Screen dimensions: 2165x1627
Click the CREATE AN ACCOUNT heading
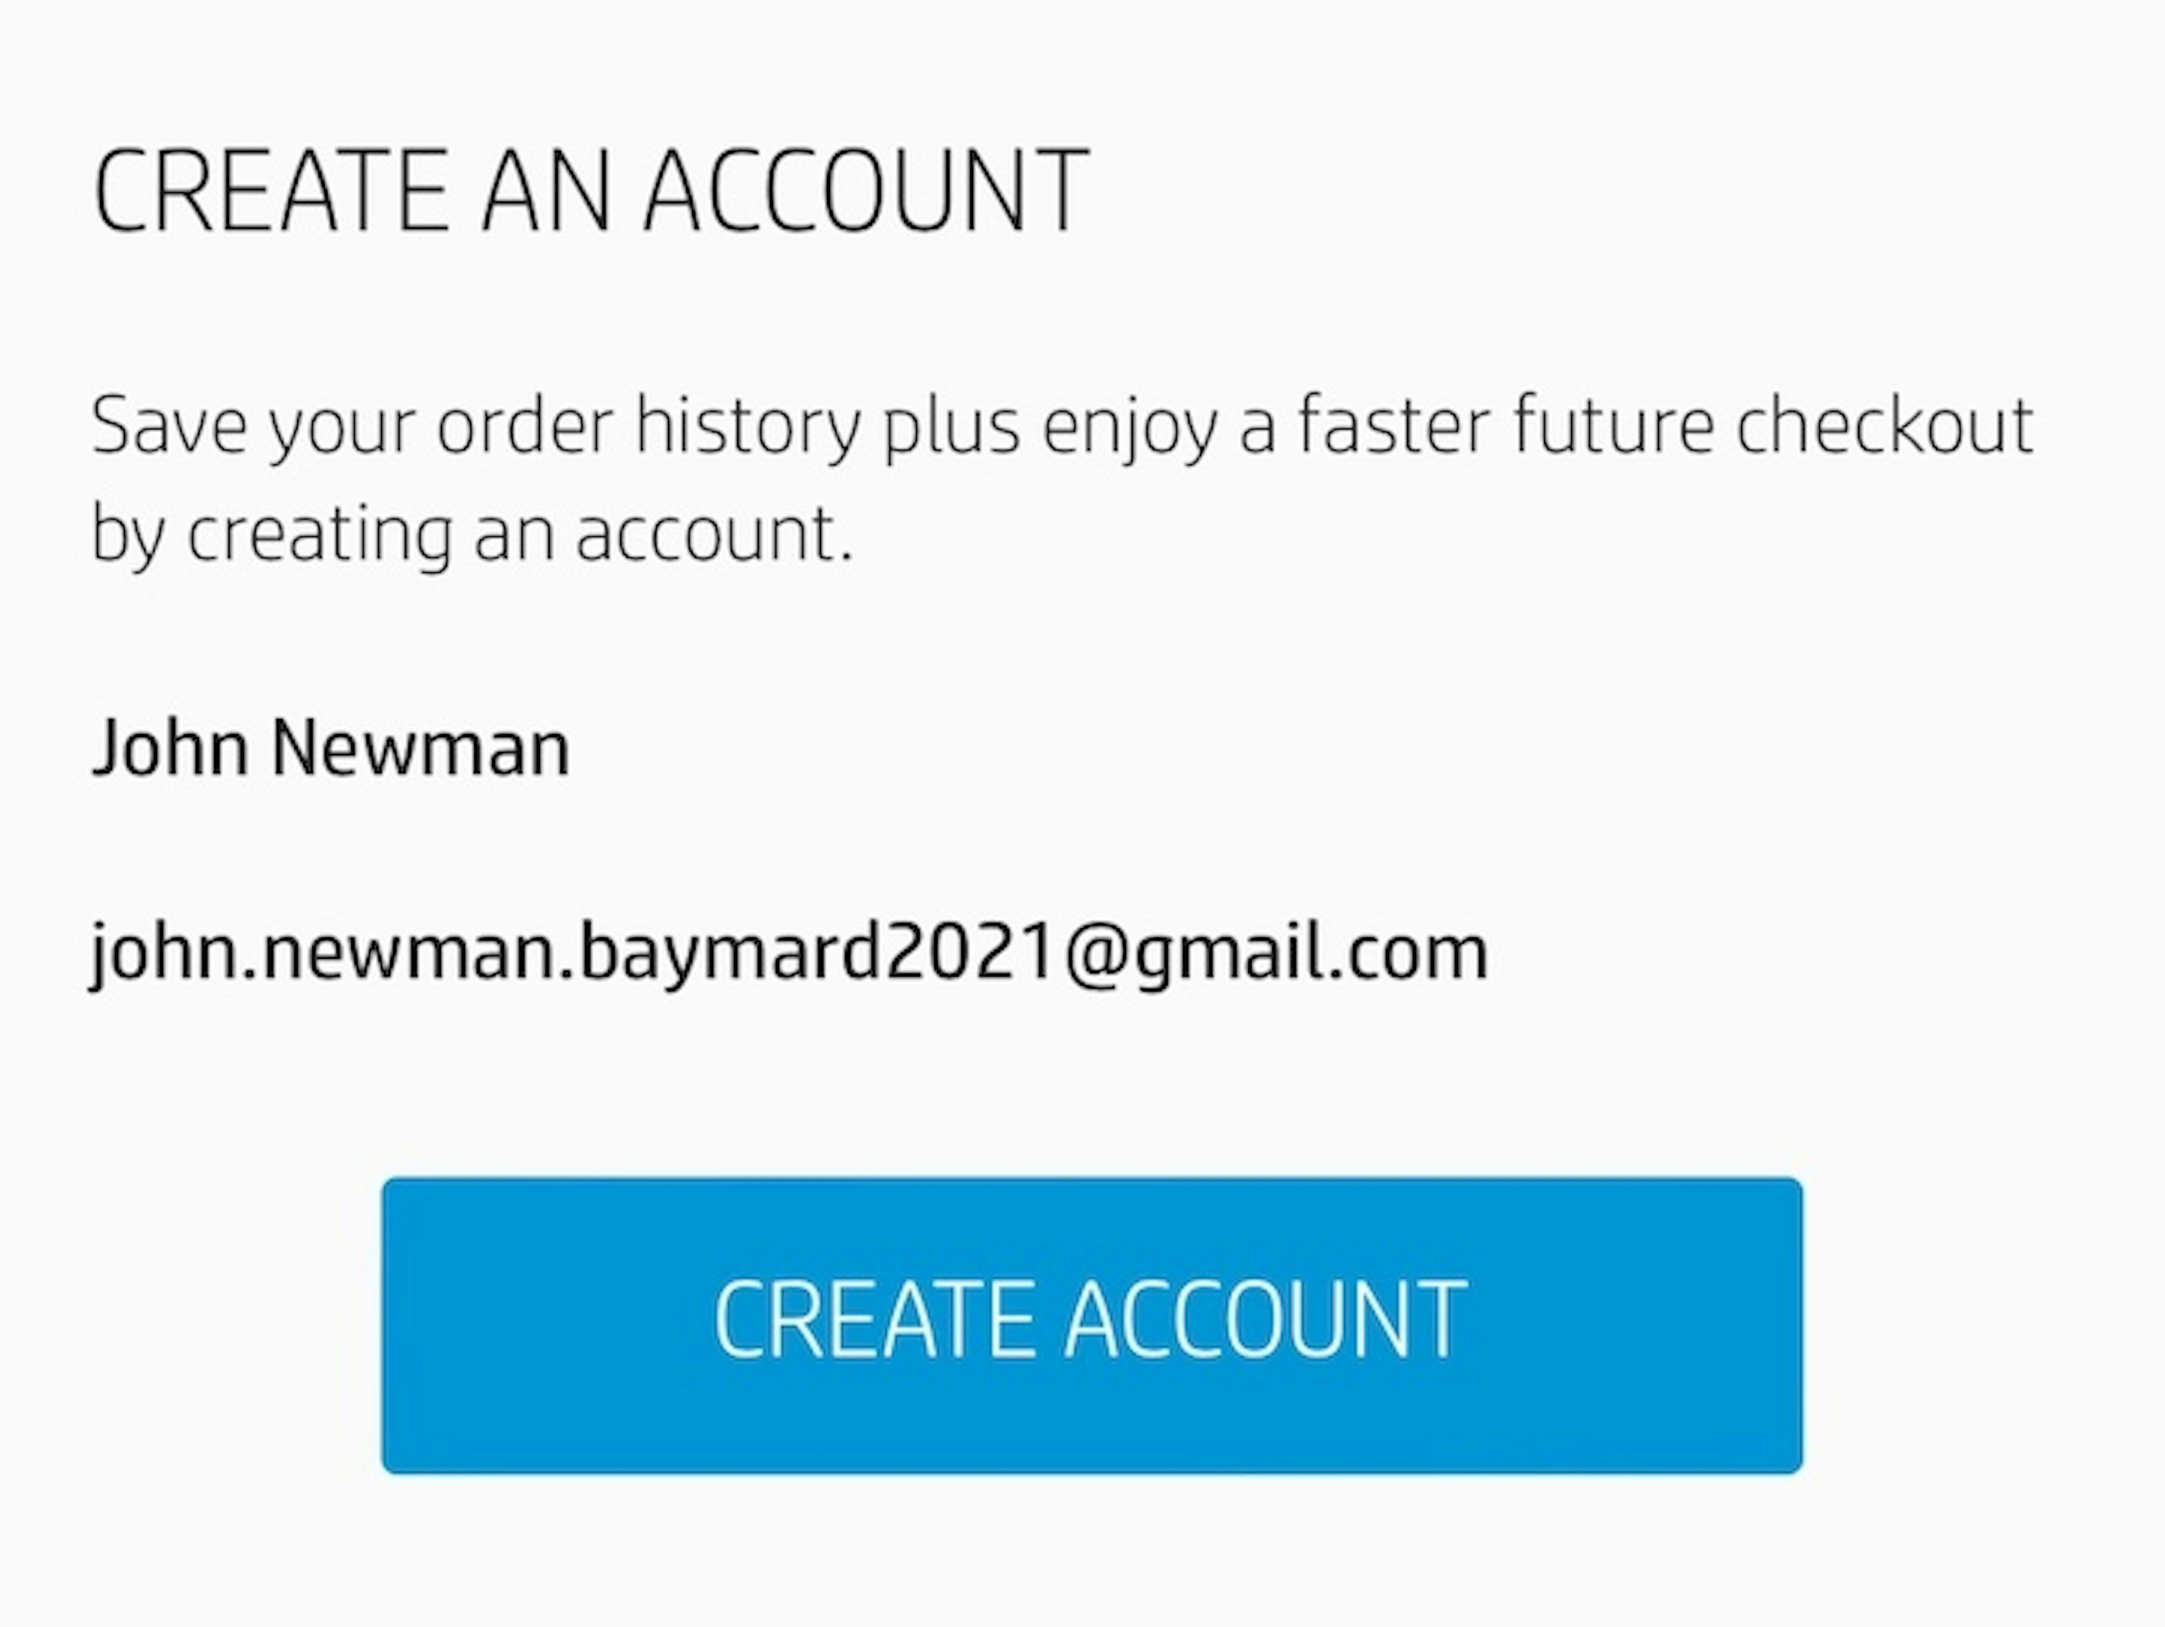tap(590, 192)
